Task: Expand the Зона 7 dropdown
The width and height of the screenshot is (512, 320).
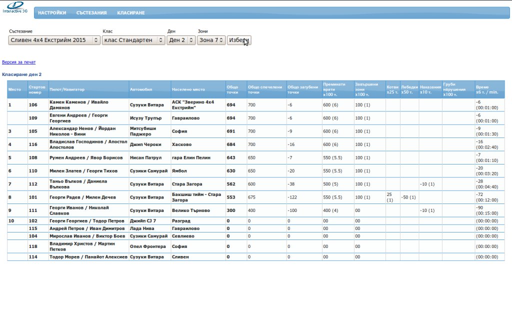Action: coord(211,40)
